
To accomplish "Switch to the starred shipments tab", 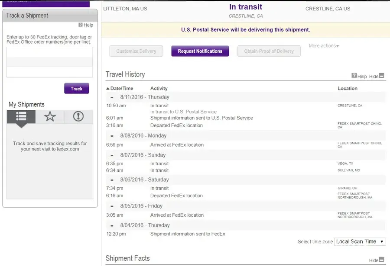I will (x=50, y=117).
